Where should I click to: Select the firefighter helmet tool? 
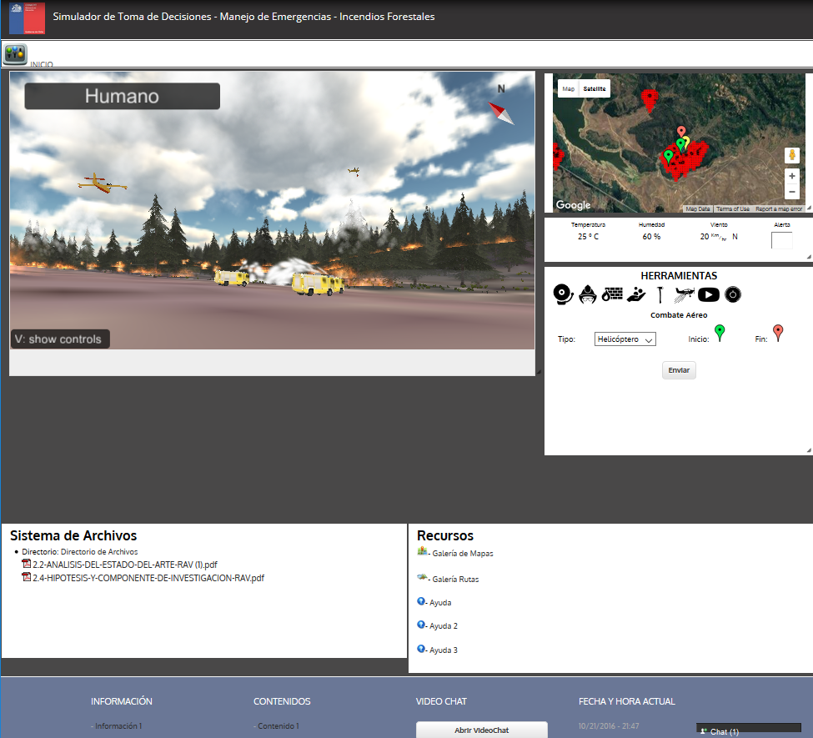[x=587, y=294]
